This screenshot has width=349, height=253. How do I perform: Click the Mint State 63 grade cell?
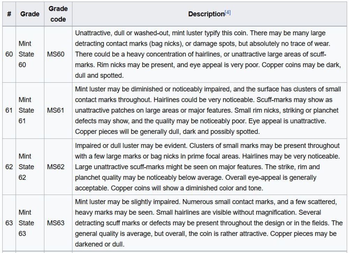tap(30, 223)
